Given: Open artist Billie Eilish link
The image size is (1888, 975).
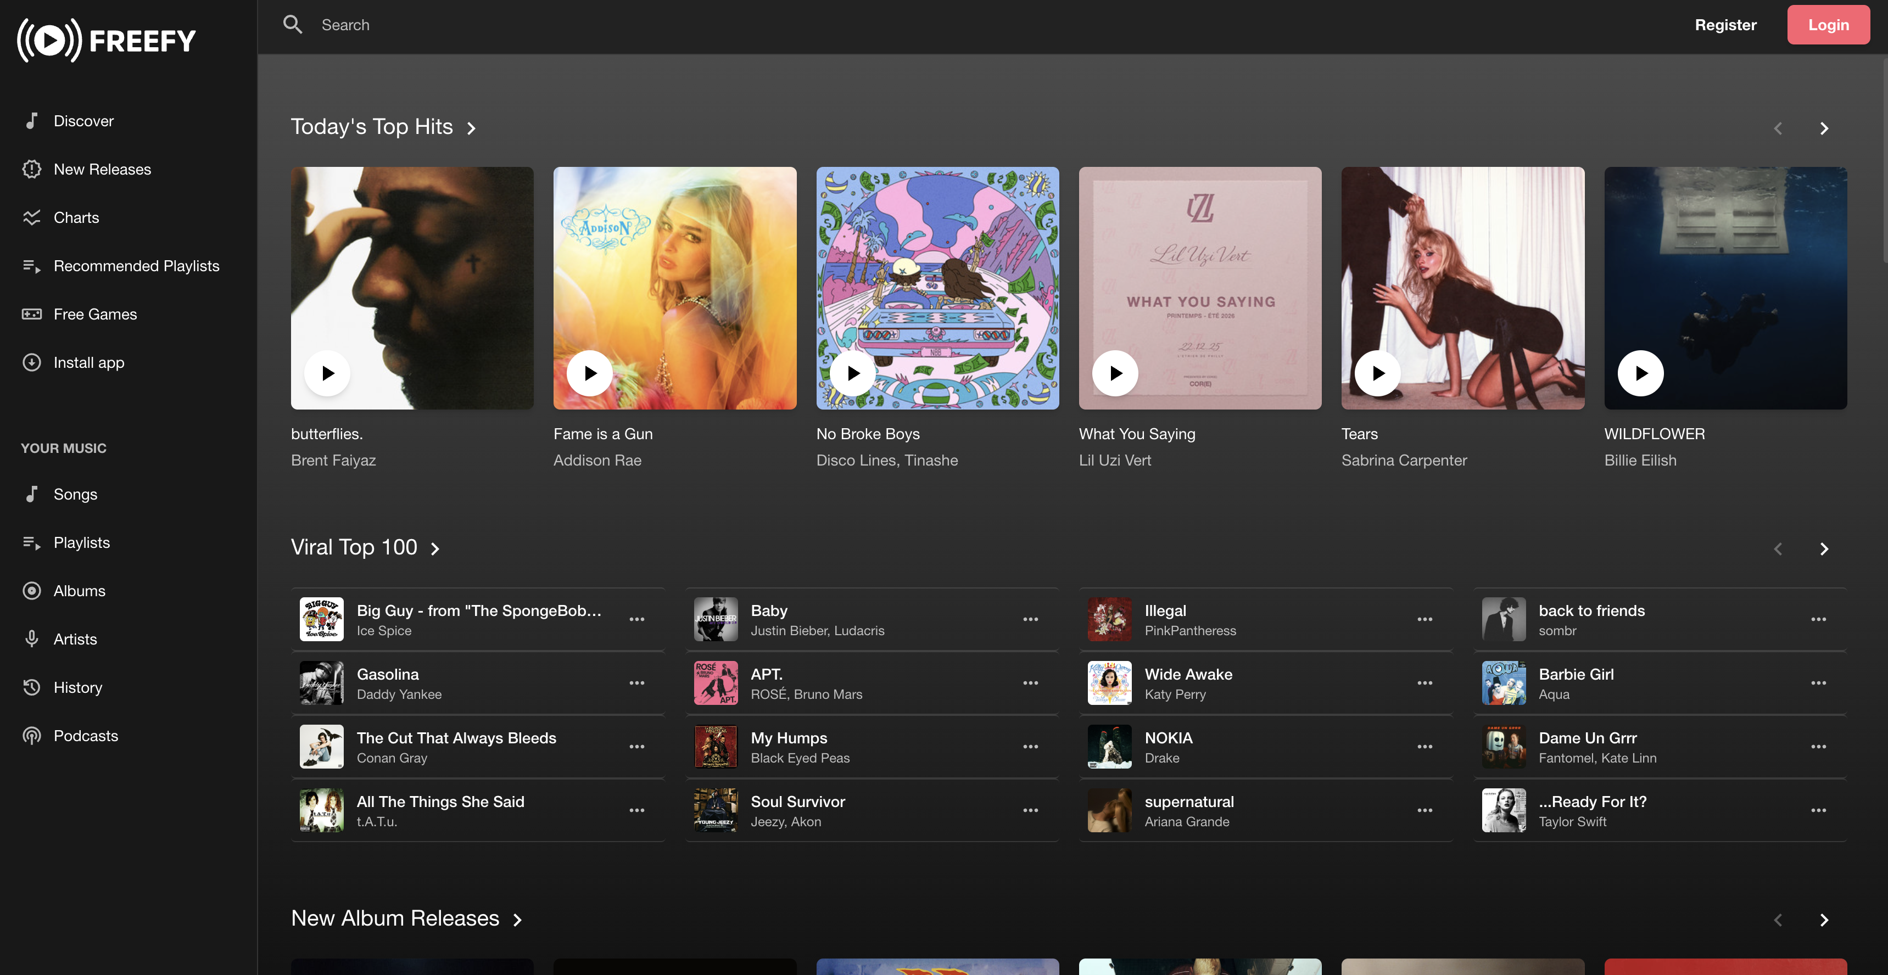Looking at the screenshot, I should (1640, 461).
